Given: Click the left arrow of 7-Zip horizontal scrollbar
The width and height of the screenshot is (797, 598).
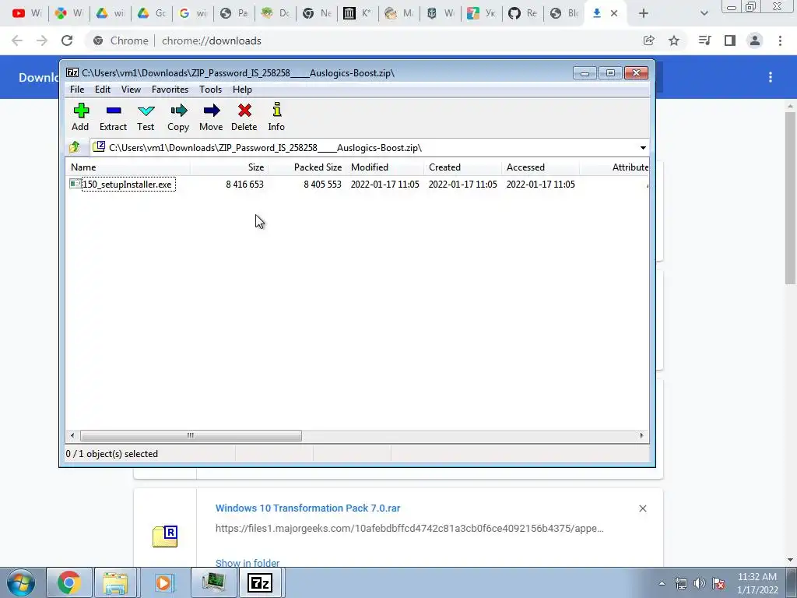Looking at the screenshot, I should click(x=72, y=436).
